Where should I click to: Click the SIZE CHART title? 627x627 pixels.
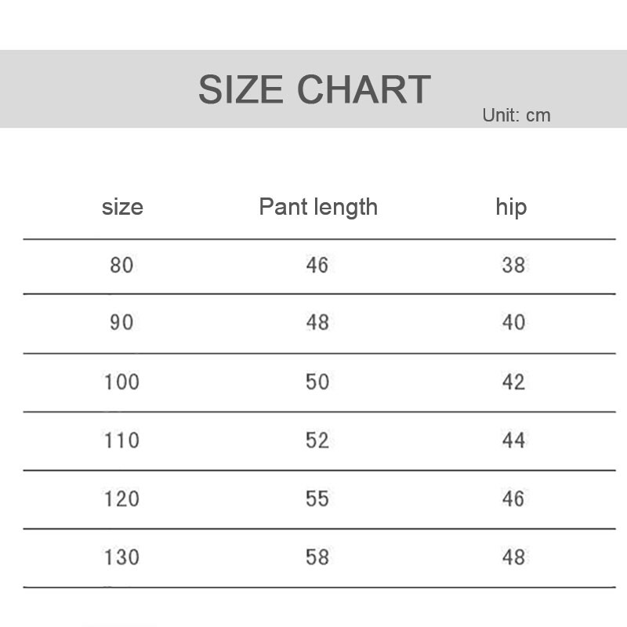pos(314,89)
